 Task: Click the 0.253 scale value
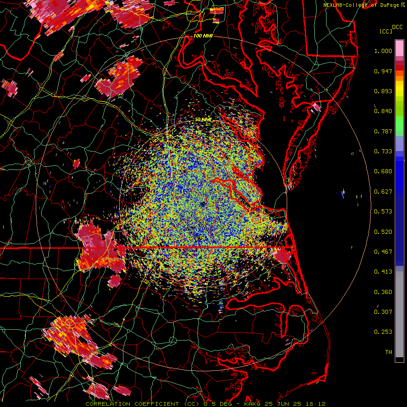point(383,332)
